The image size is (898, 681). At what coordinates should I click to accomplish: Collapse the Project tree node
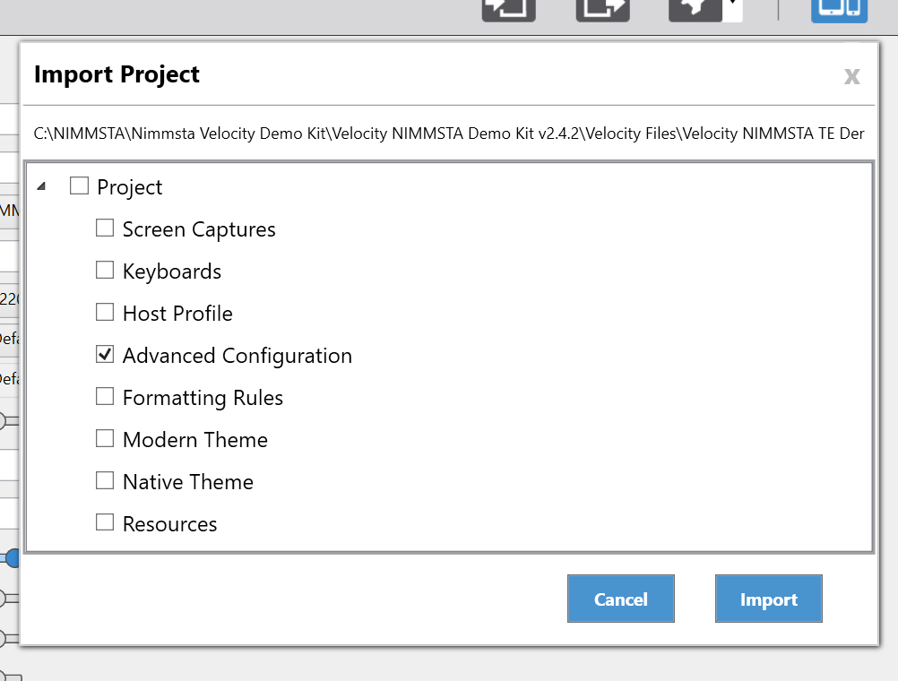41,186
